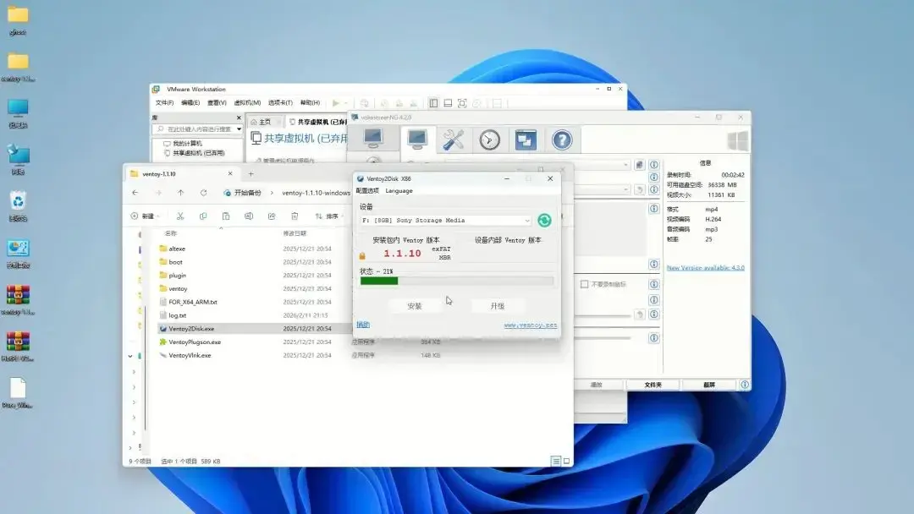Click the secure boot lock icon
914x514 pixels.
tap(362, 255)
